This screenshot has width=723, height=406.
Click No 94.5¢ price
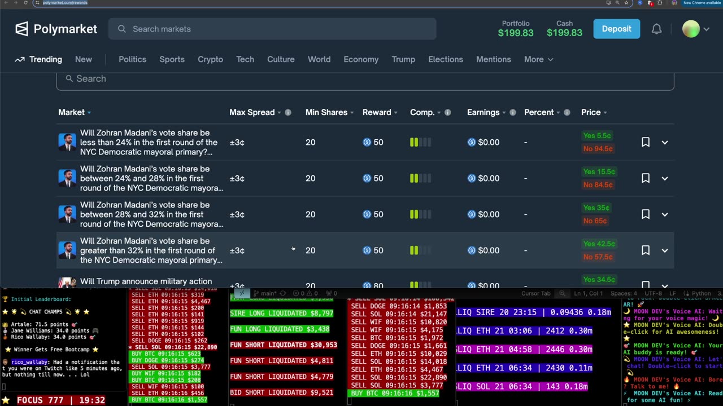coord(598,149)
